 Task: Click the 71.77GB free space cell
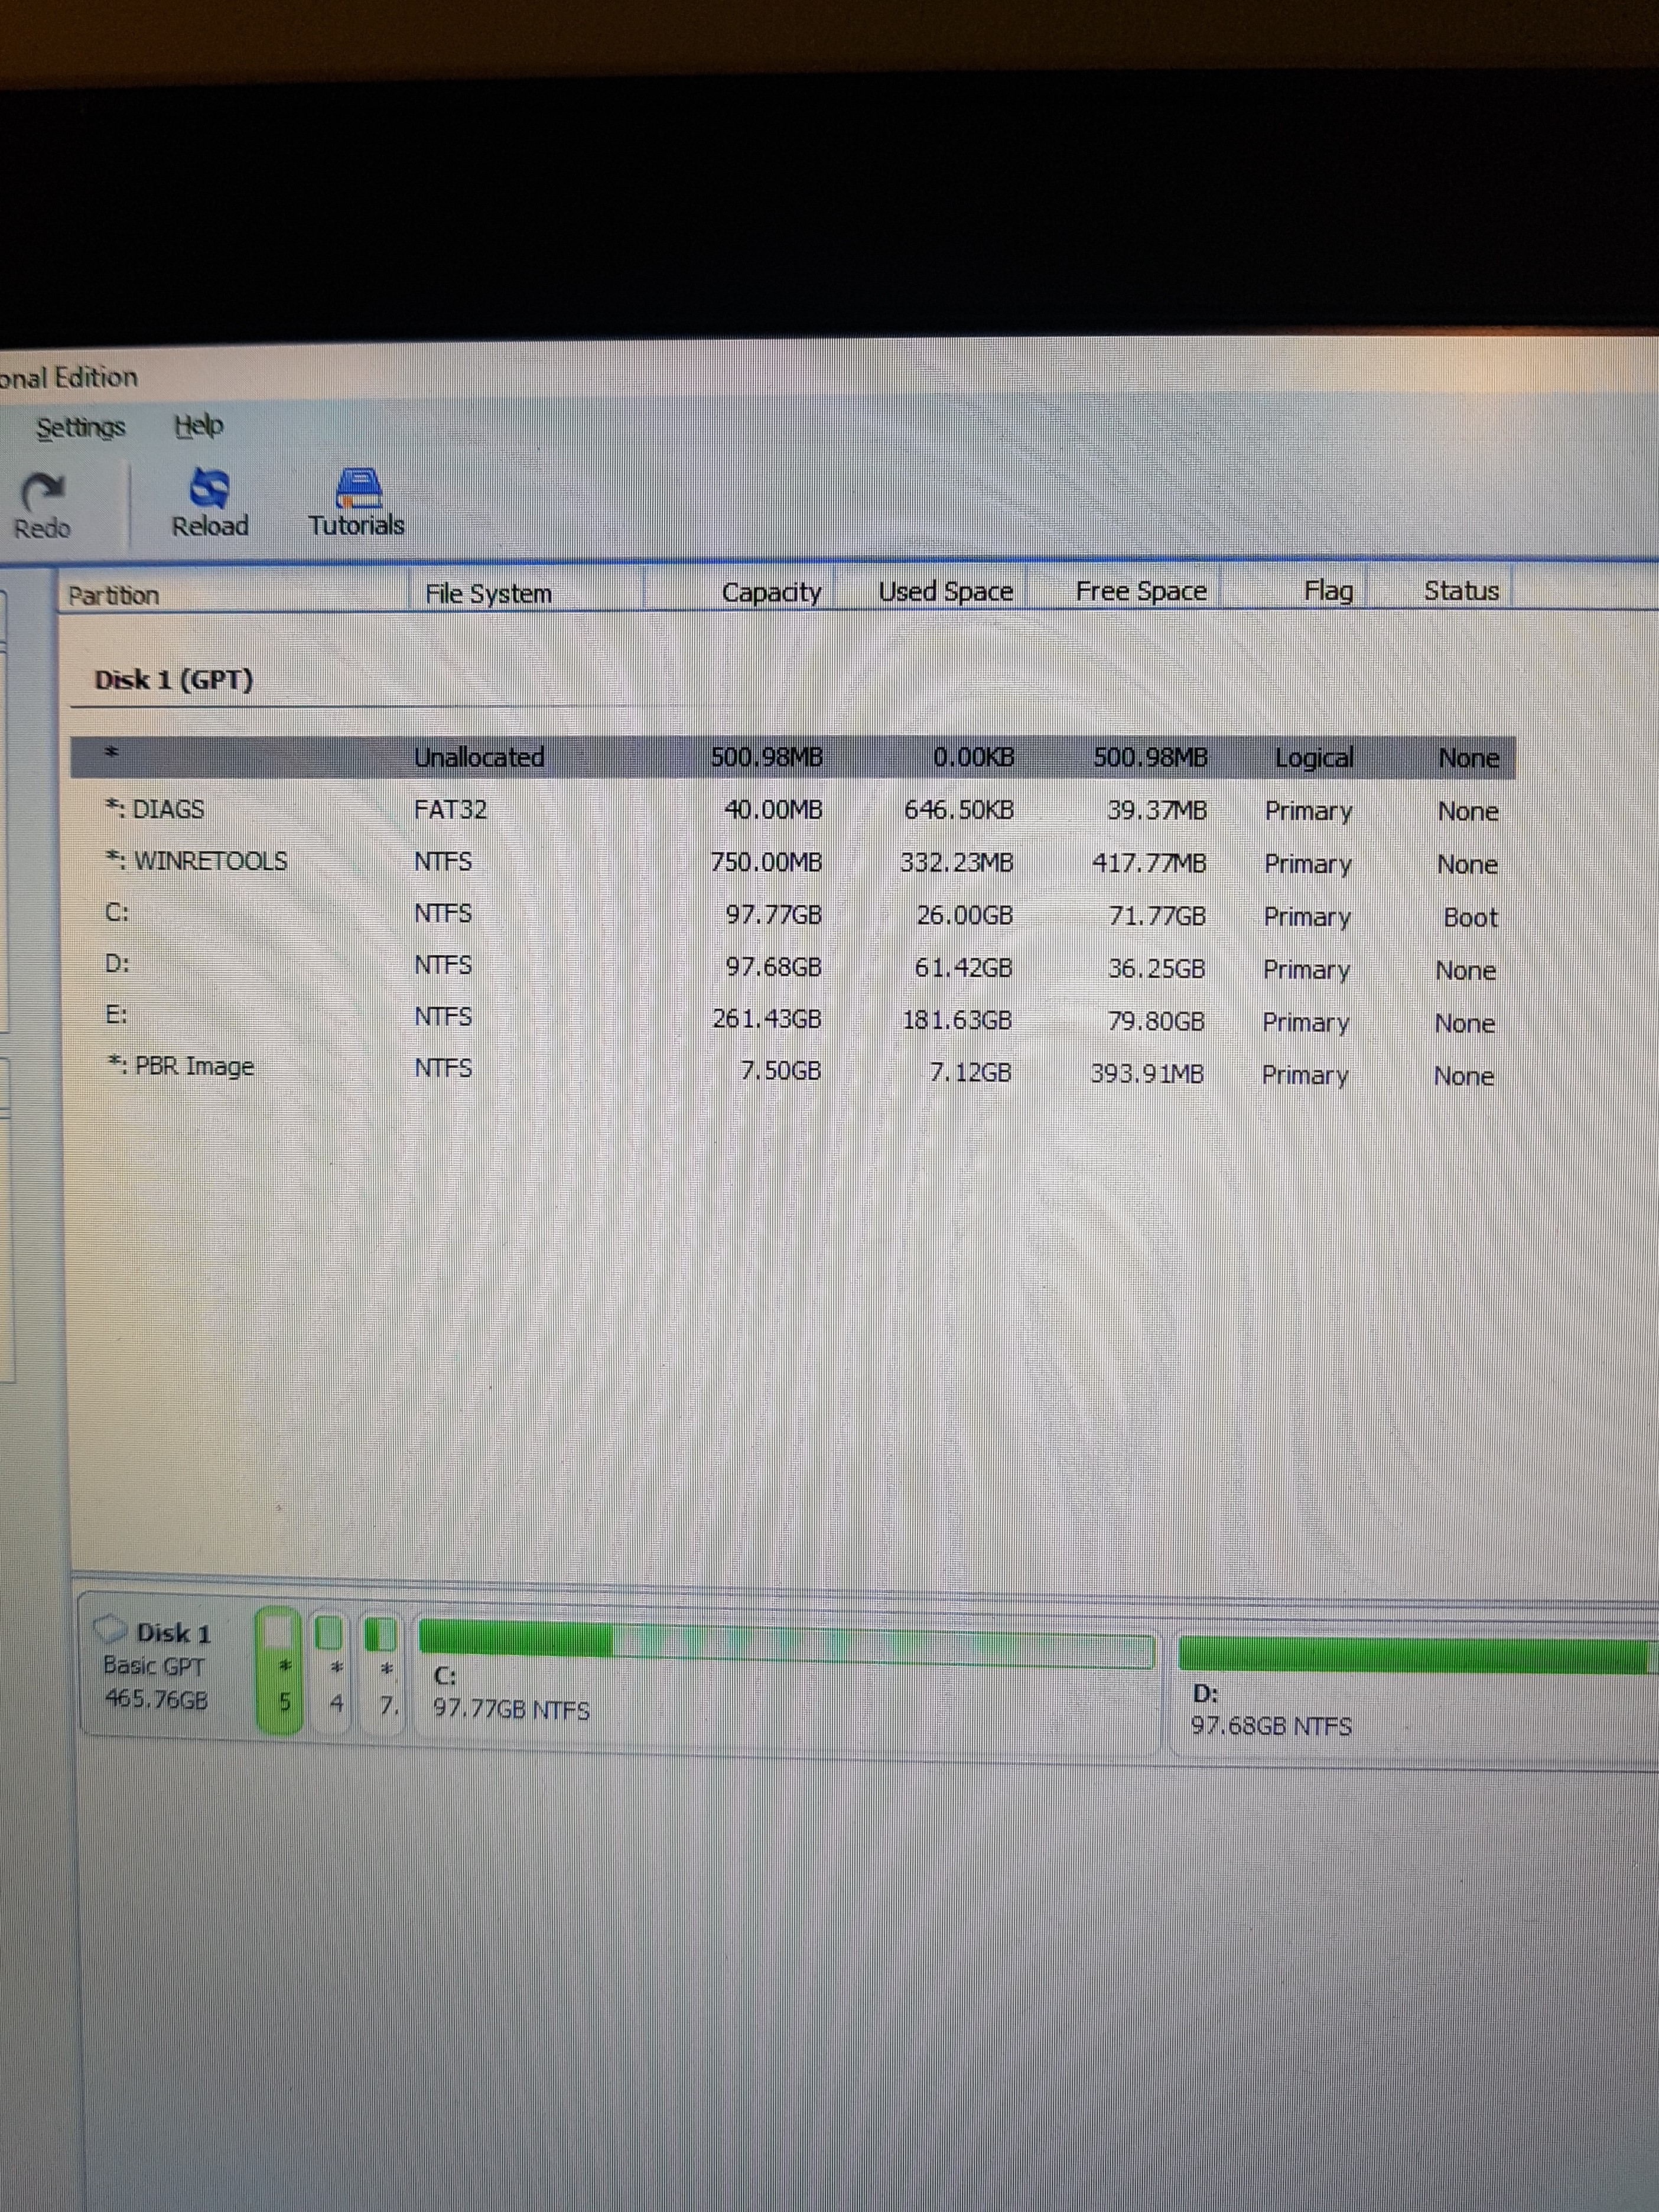pyautogui.click(x=1157, y=916)
